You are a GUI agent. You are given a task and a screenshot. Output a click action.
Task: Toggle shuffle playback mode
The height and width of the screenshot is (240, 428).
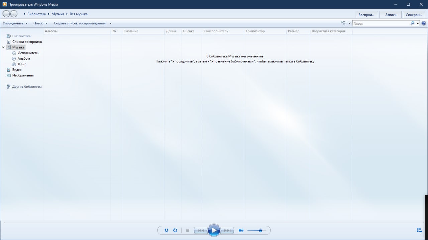click(x=167, y=230)
